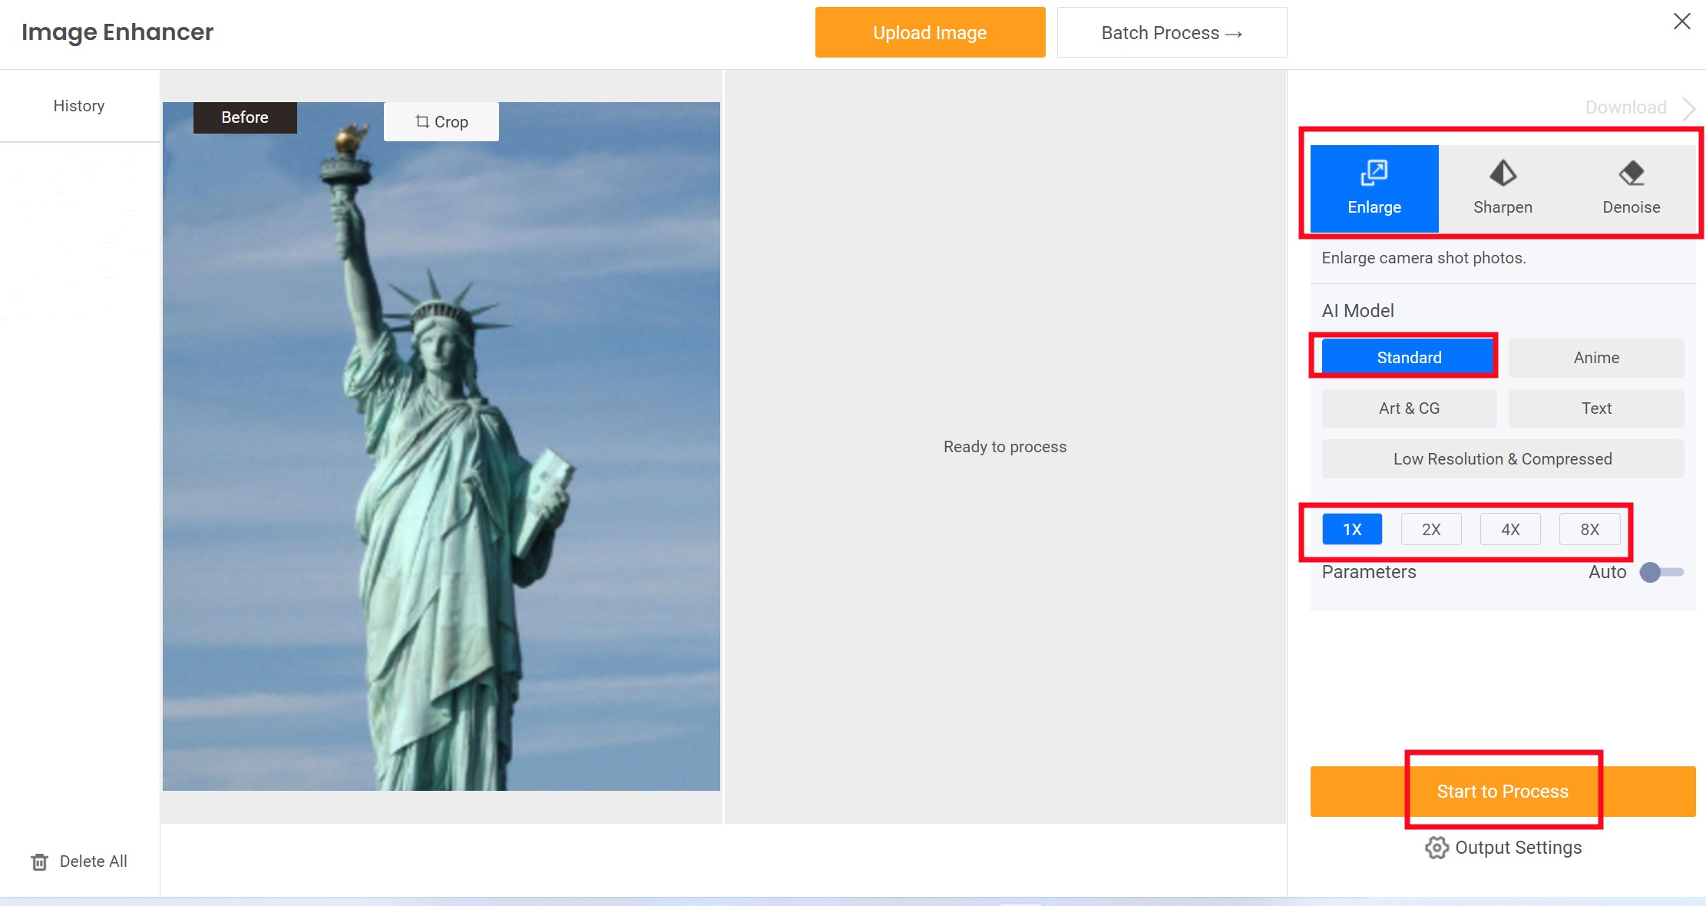Choose the Anime AI model

click(x=1596, y=358)
